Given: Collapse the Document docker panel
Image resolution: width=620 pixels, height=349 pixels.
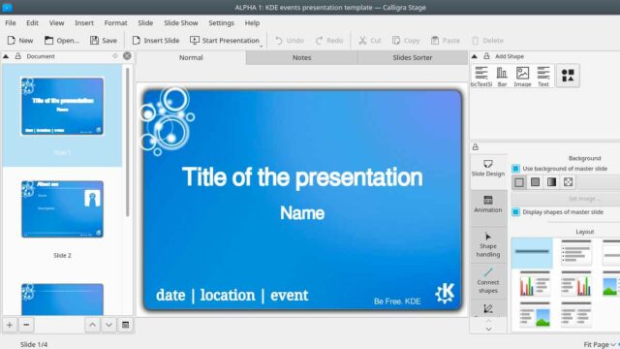Looking at the screenshot, I should coord(6,56).
